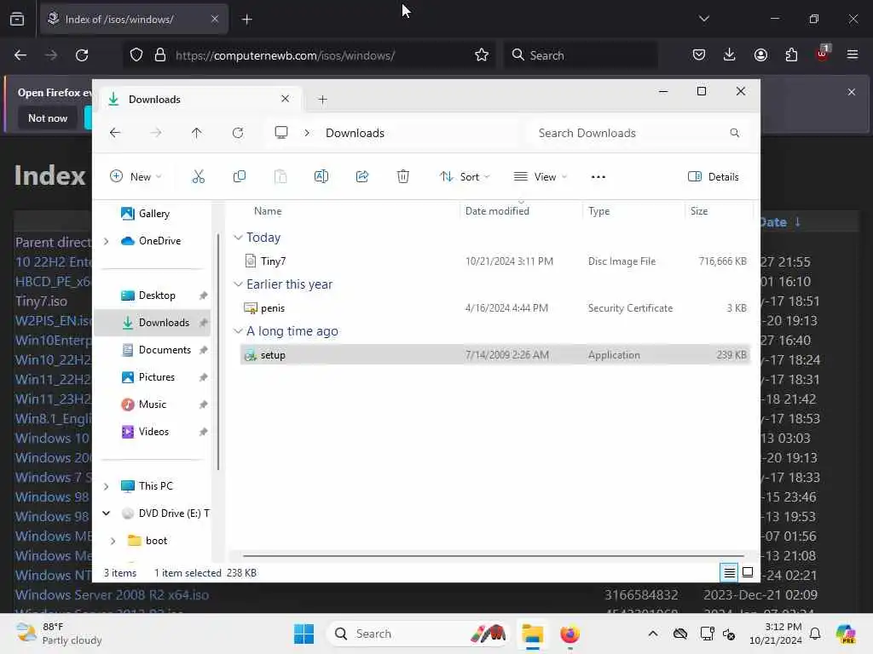Collapse the Today group
The height and width of the screenshot is (654, 873).
pos(238,238)
